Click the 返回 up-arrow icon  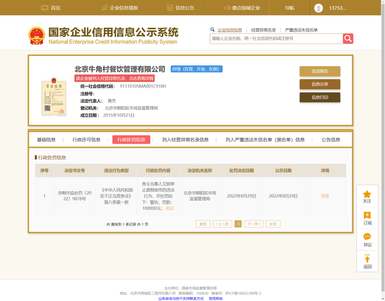tap(367, 259)
